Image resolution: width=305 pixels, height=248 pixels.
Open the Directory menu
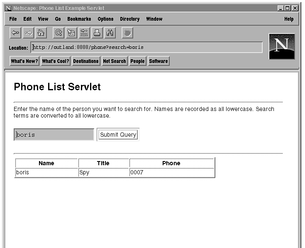(x=129, y=19)
